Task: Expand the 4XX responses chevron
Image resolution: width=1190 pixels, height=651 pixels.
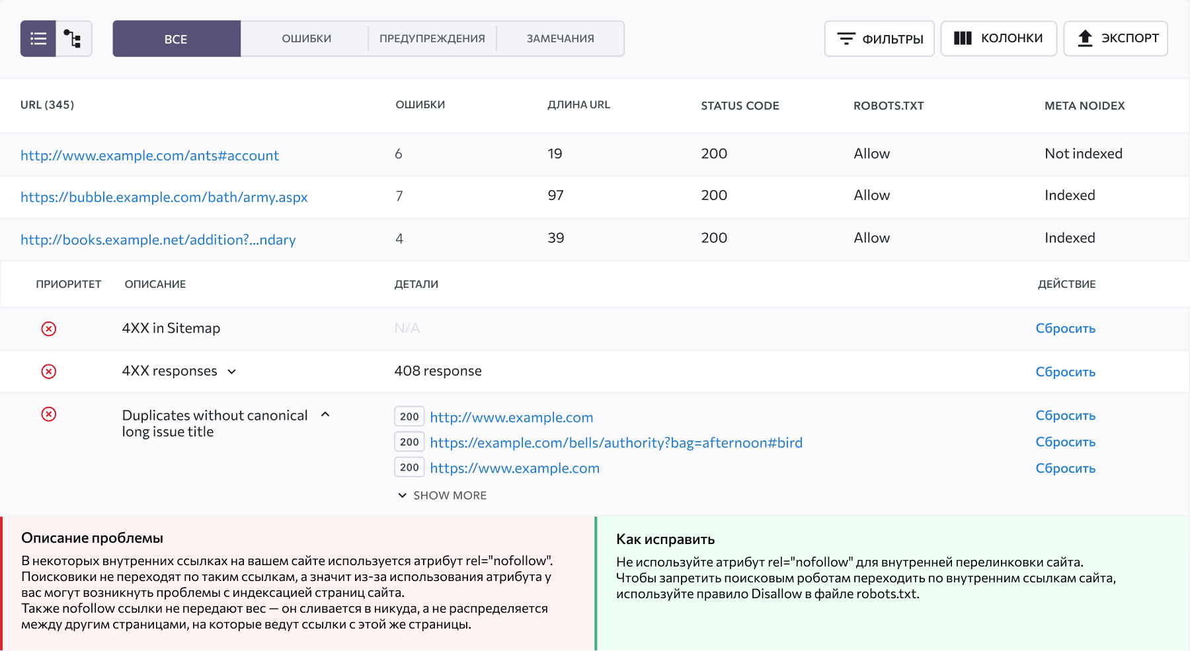Action: point(232,372)
